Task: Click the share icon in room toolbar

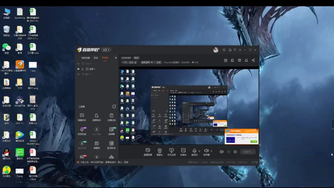Action: [x=253, y=60]
